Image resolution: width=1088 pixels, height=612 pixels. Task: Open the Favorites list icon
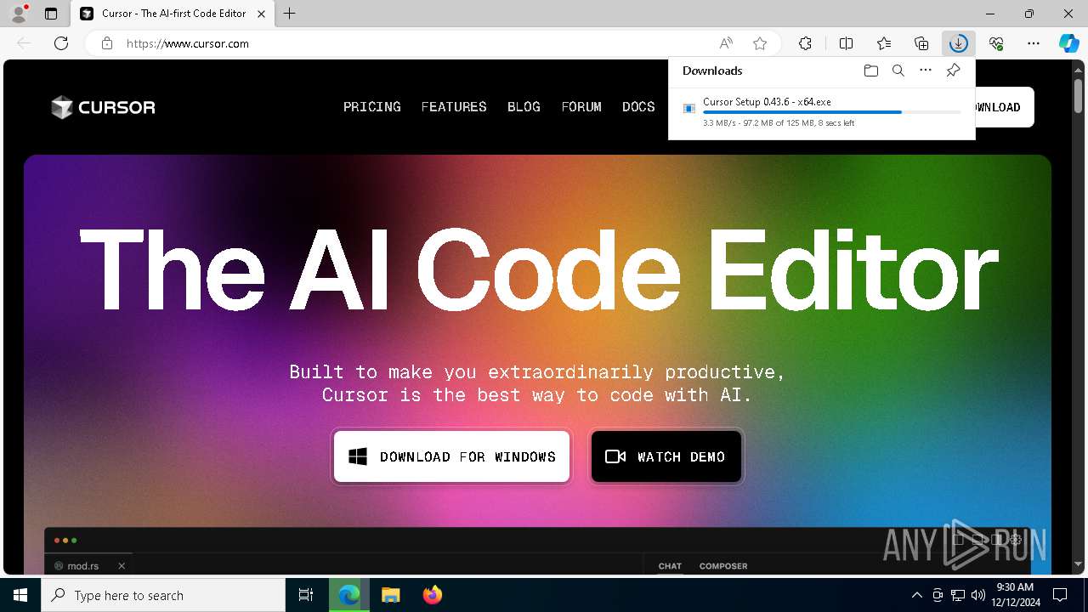click(884, 43)
